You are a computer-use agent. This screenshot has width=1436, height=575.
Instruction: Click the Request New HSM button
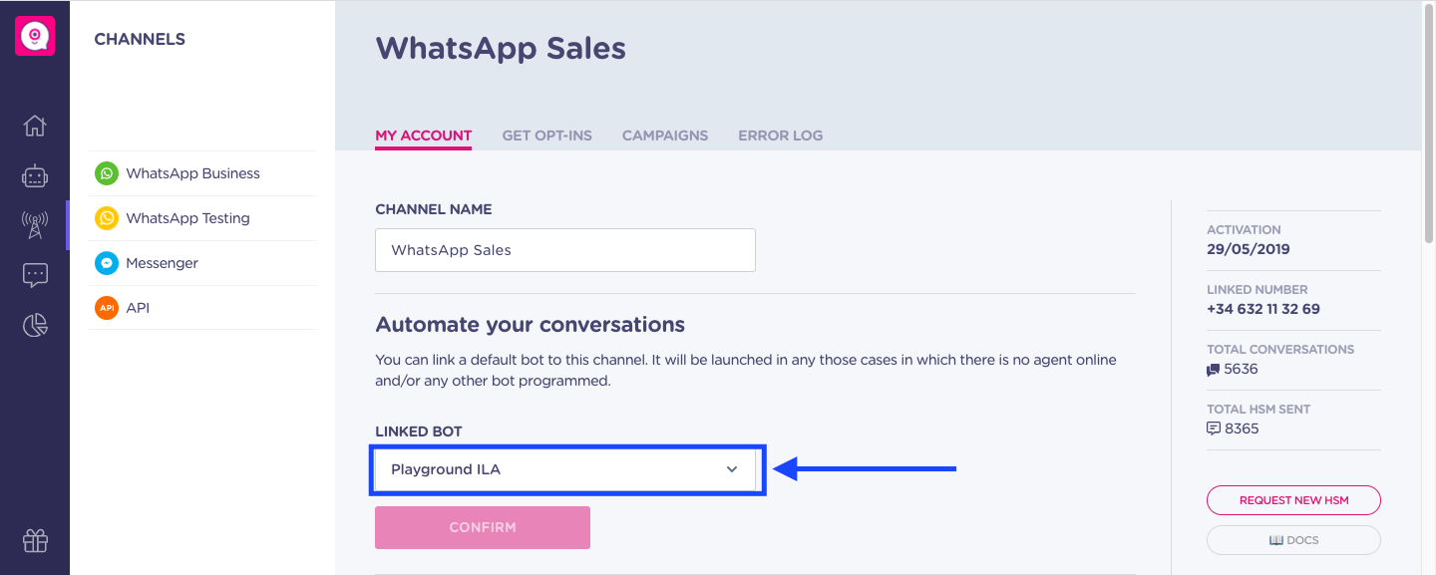[x=1293, y=500]
